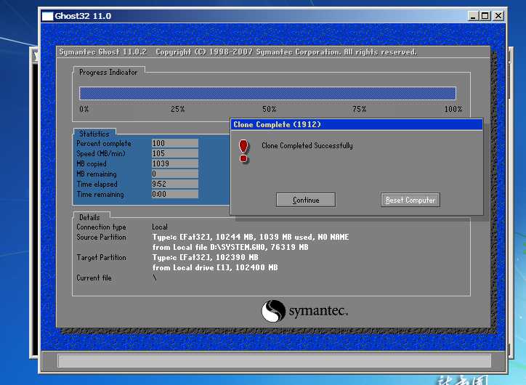Click the MB remaining value 0
Viewport: 526px width, 385px height.
click(174, 174)
